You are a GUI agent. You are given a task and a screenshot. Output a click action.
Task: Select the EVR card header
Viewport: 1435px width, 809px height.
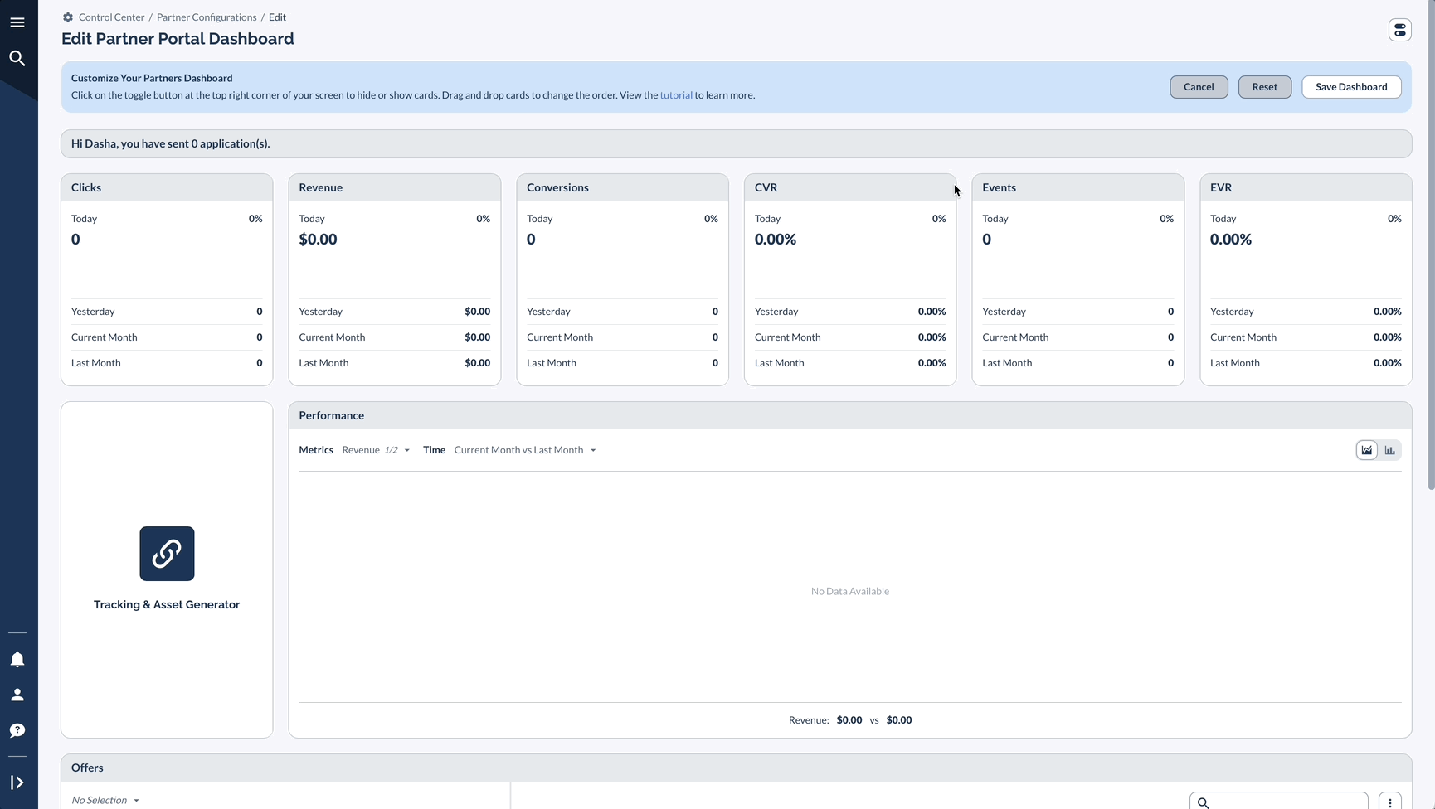pos(1306,187)
